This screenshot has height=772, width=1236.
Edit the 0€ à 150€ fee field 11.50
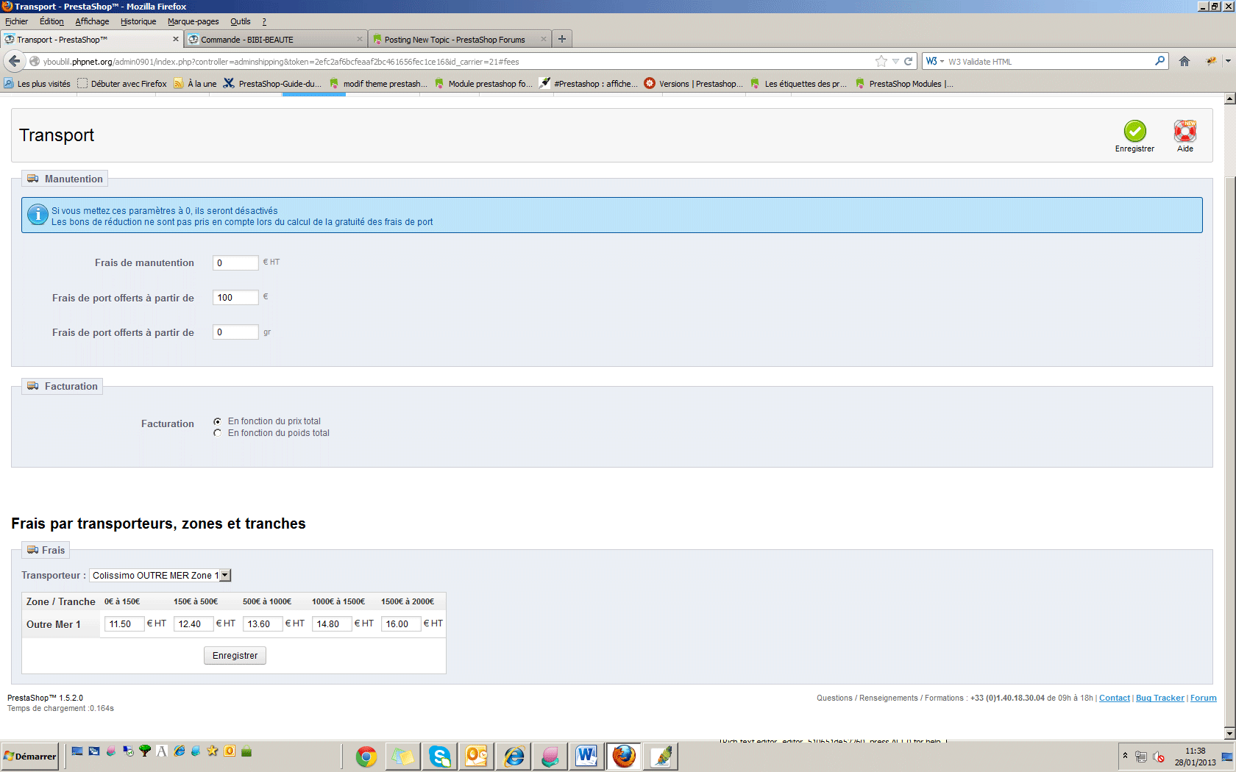124,624
